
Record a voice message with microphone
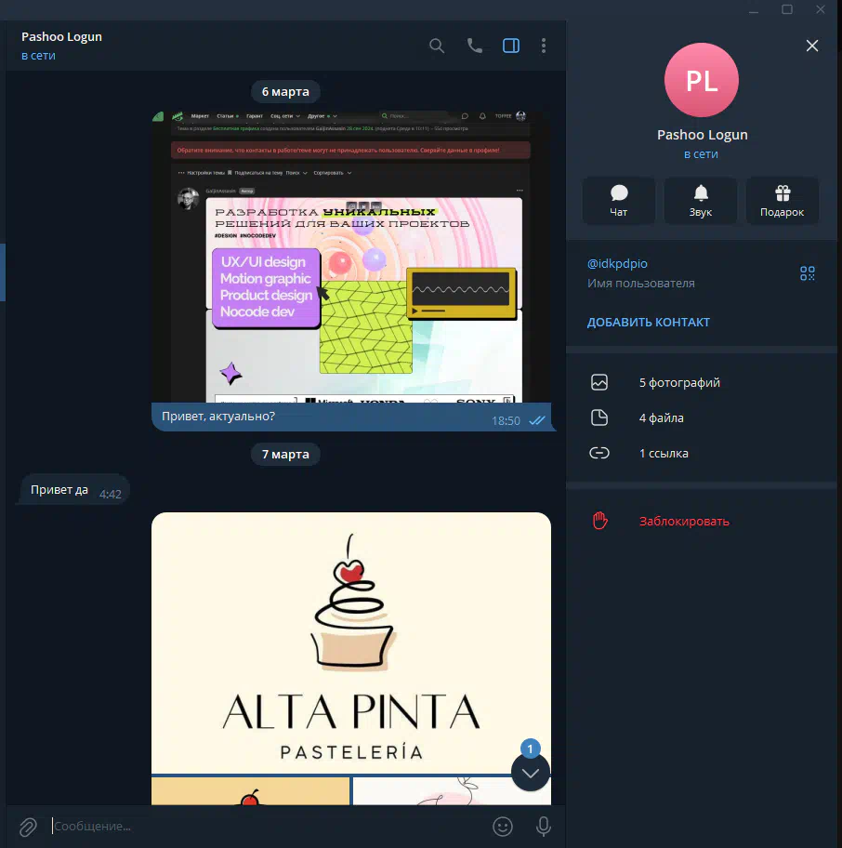click(x=544, y=826)
